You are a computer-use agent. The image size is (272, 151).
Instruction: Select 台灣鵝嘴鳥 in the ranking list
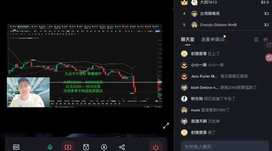[x=210, y=13]
